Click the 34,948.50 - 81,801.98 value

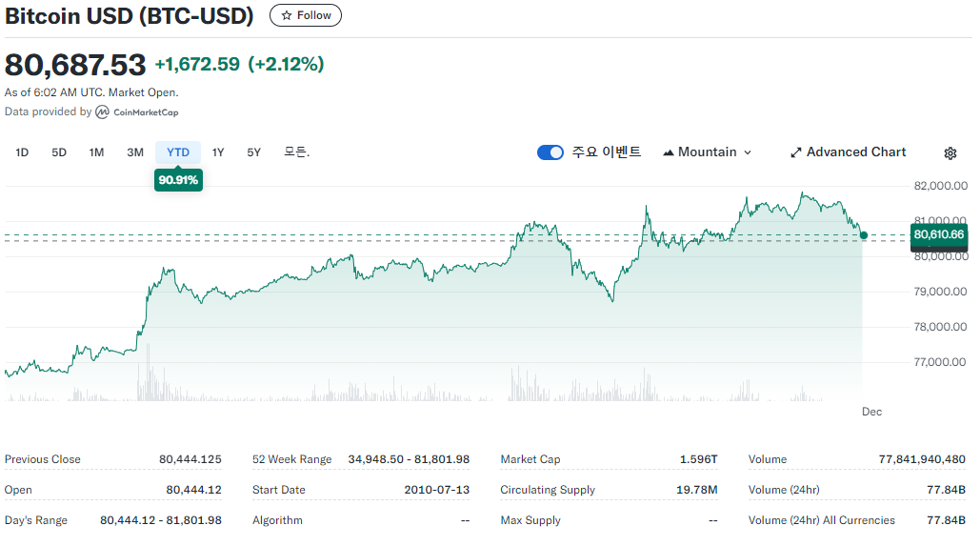coord(409,459)
